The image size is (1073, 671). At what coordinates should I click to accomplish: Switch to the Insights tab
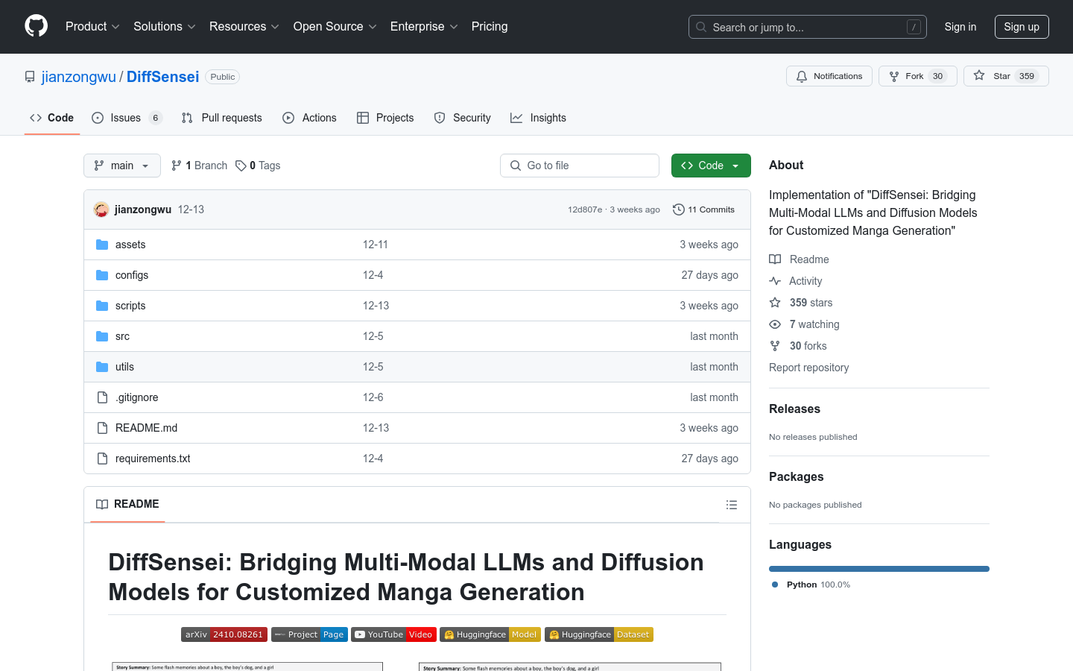tap(538, 118)
